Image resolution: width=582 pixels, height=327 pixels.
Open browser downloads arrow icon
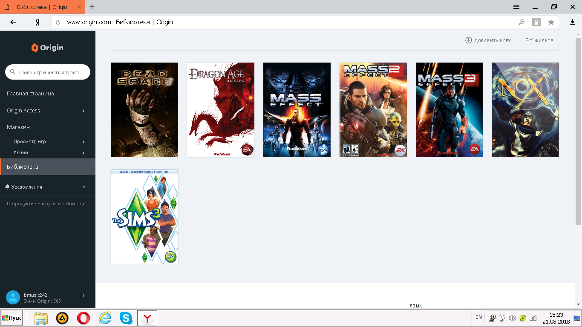click(573, 22)
